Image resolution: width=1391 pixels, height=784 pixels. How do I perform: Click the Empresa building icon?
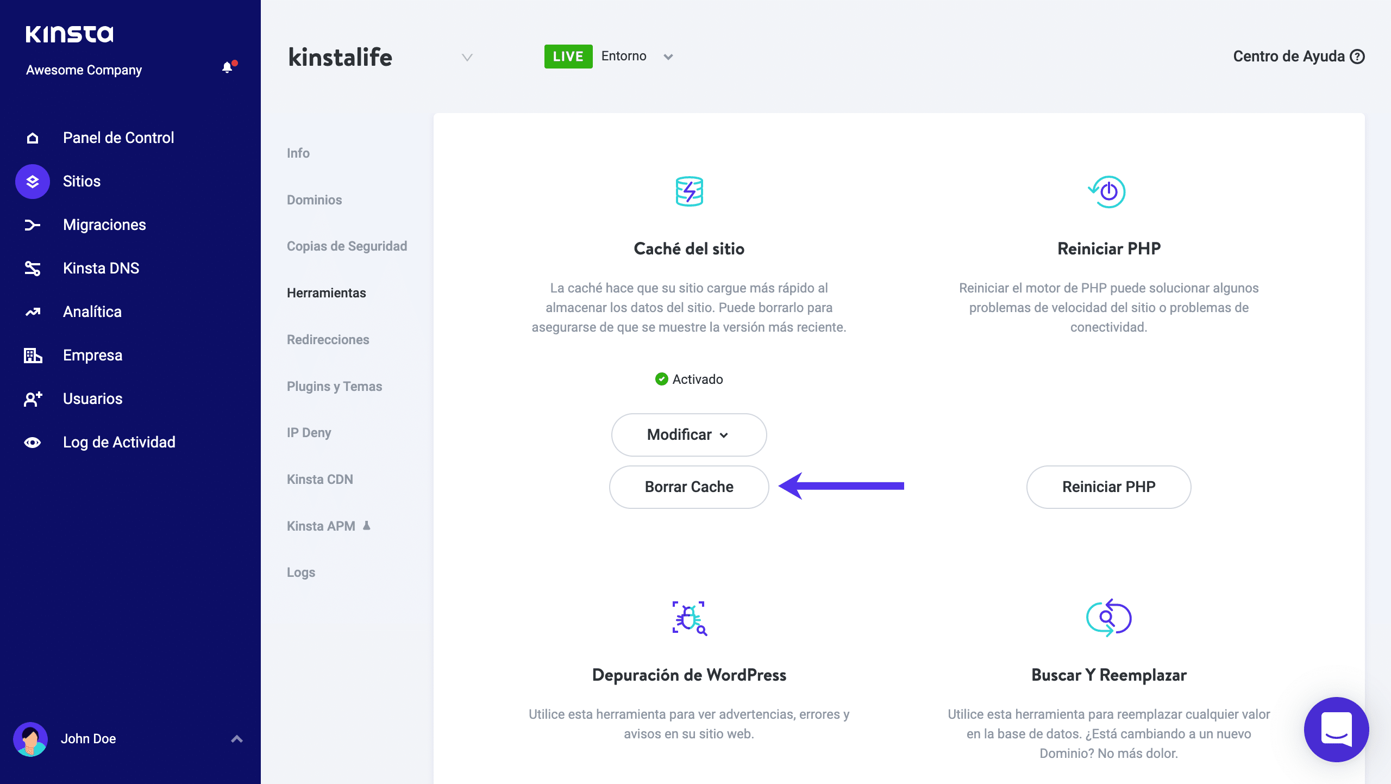[33, 355]
